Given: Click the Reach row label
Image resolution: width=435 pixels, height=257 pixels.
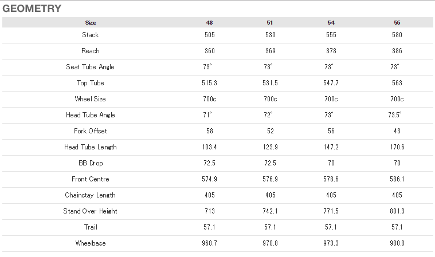Looking at the screenshot, I should pos(91,51).
